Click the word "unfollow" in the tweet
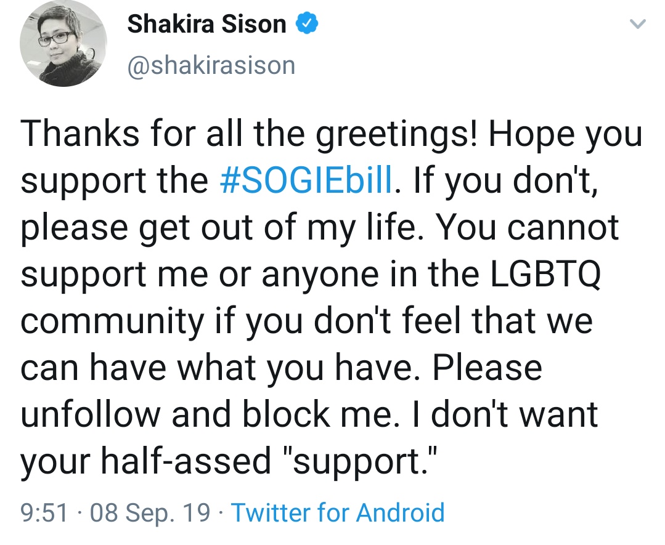Image resolution: width=665 pixels, height=545 pixels. (x=91, y=414)
